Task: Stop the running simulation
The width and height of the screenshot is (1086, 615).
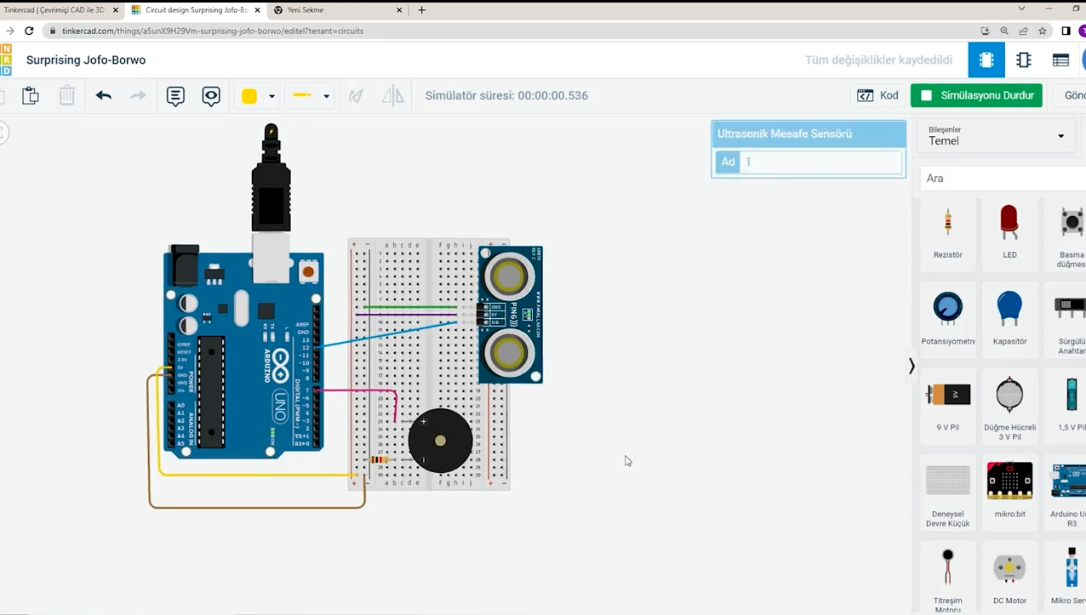Action: (x=976, y=95)
